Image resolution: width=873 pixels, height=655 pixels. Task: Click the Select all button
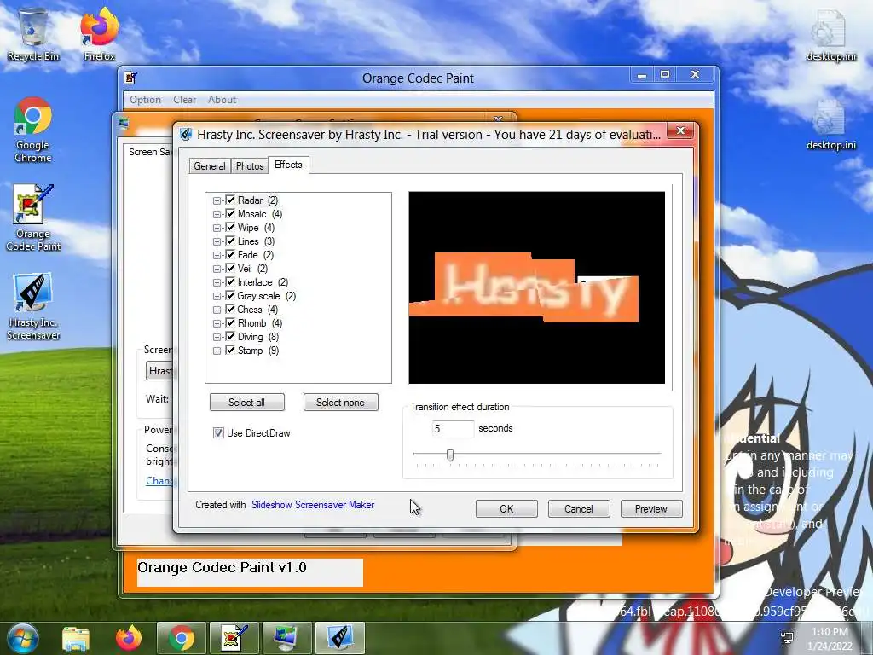point(246,403)
